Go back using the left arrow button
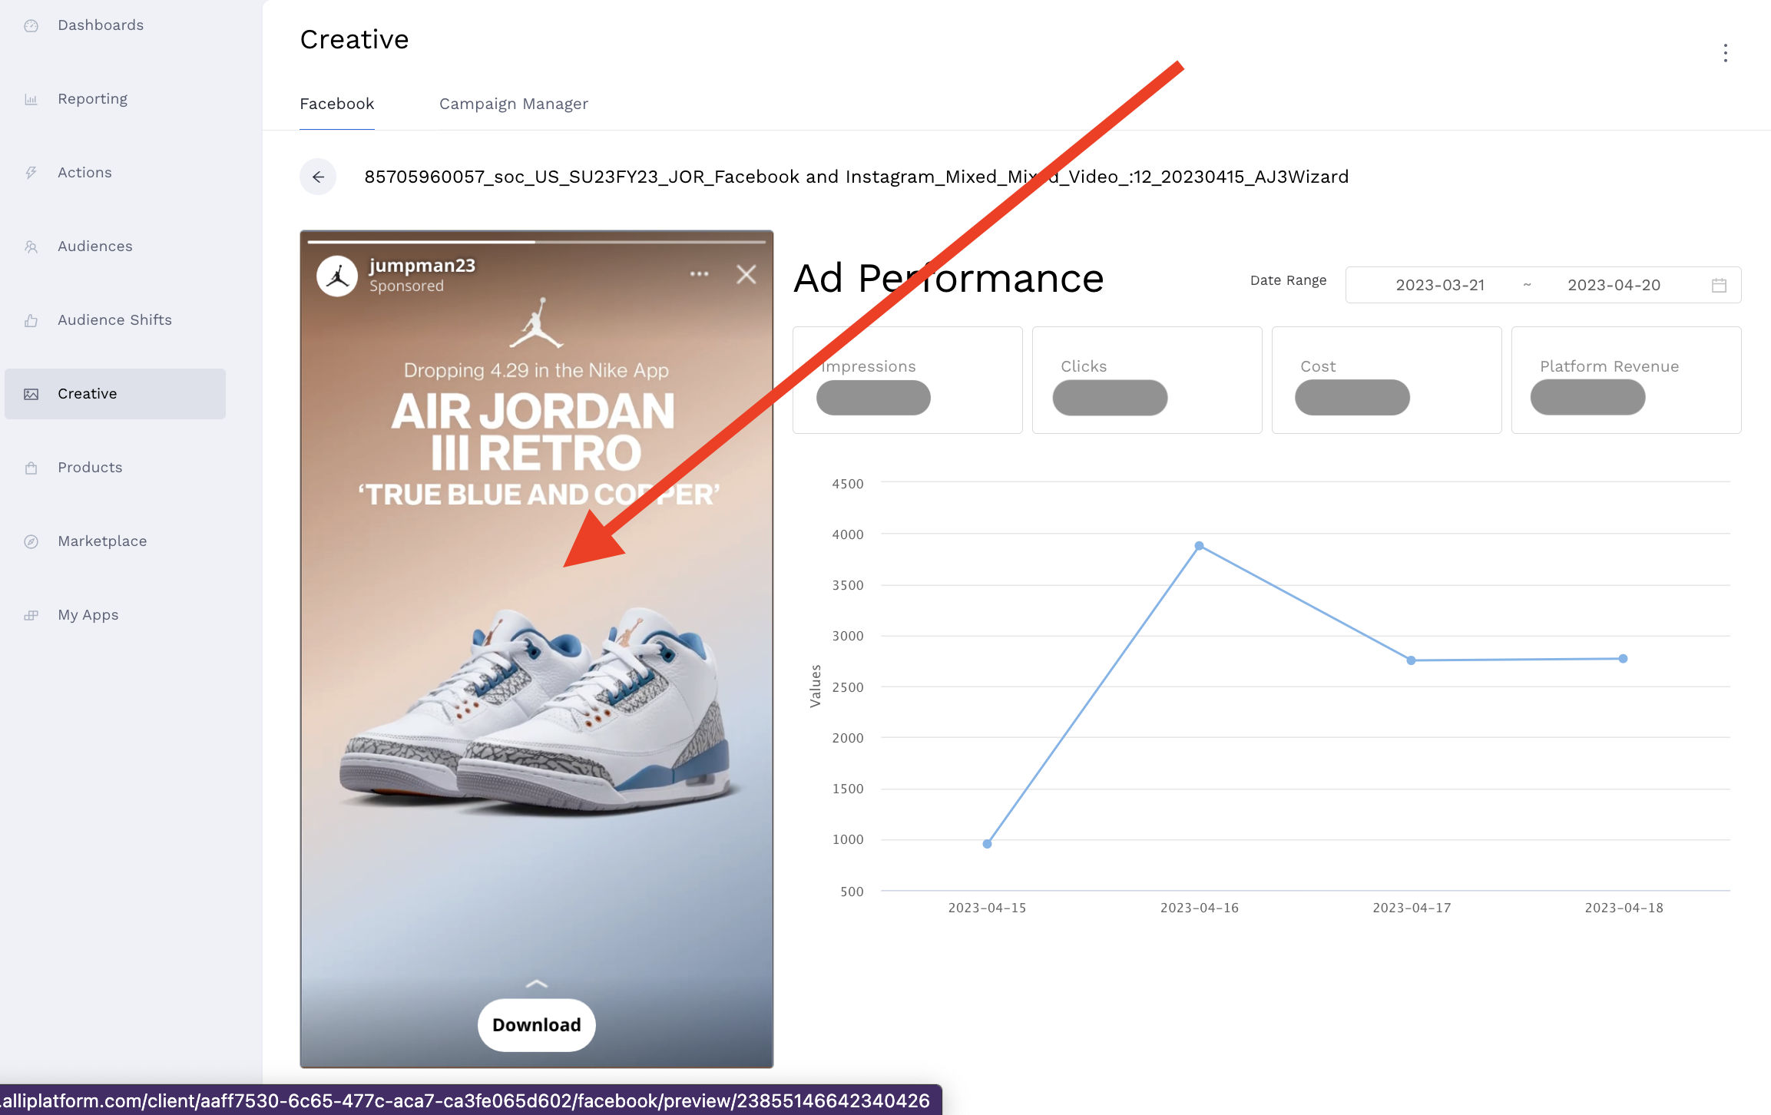Image resolution: width=1771 pixels, height=1115 pixels. point(318,177)
